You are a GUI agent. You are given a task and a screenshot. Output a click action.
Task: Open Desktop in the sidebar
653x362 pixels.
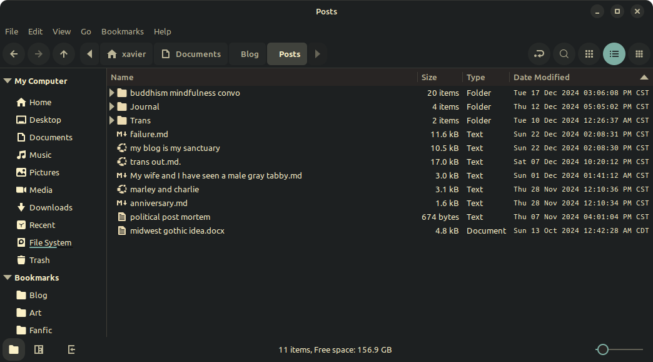click(45, 120)
